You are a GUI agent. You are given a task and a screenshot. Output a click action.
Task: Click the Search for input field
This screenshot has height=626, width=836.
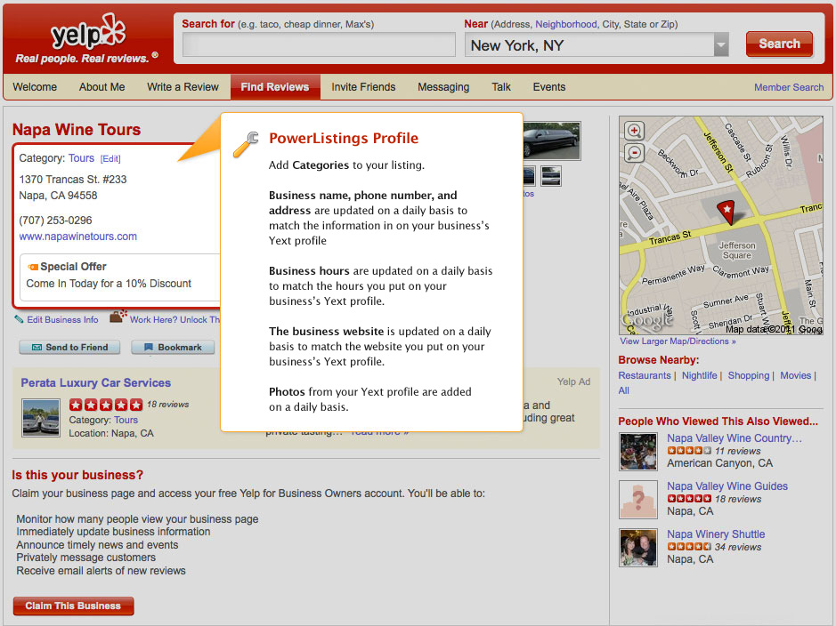(319, 44)
